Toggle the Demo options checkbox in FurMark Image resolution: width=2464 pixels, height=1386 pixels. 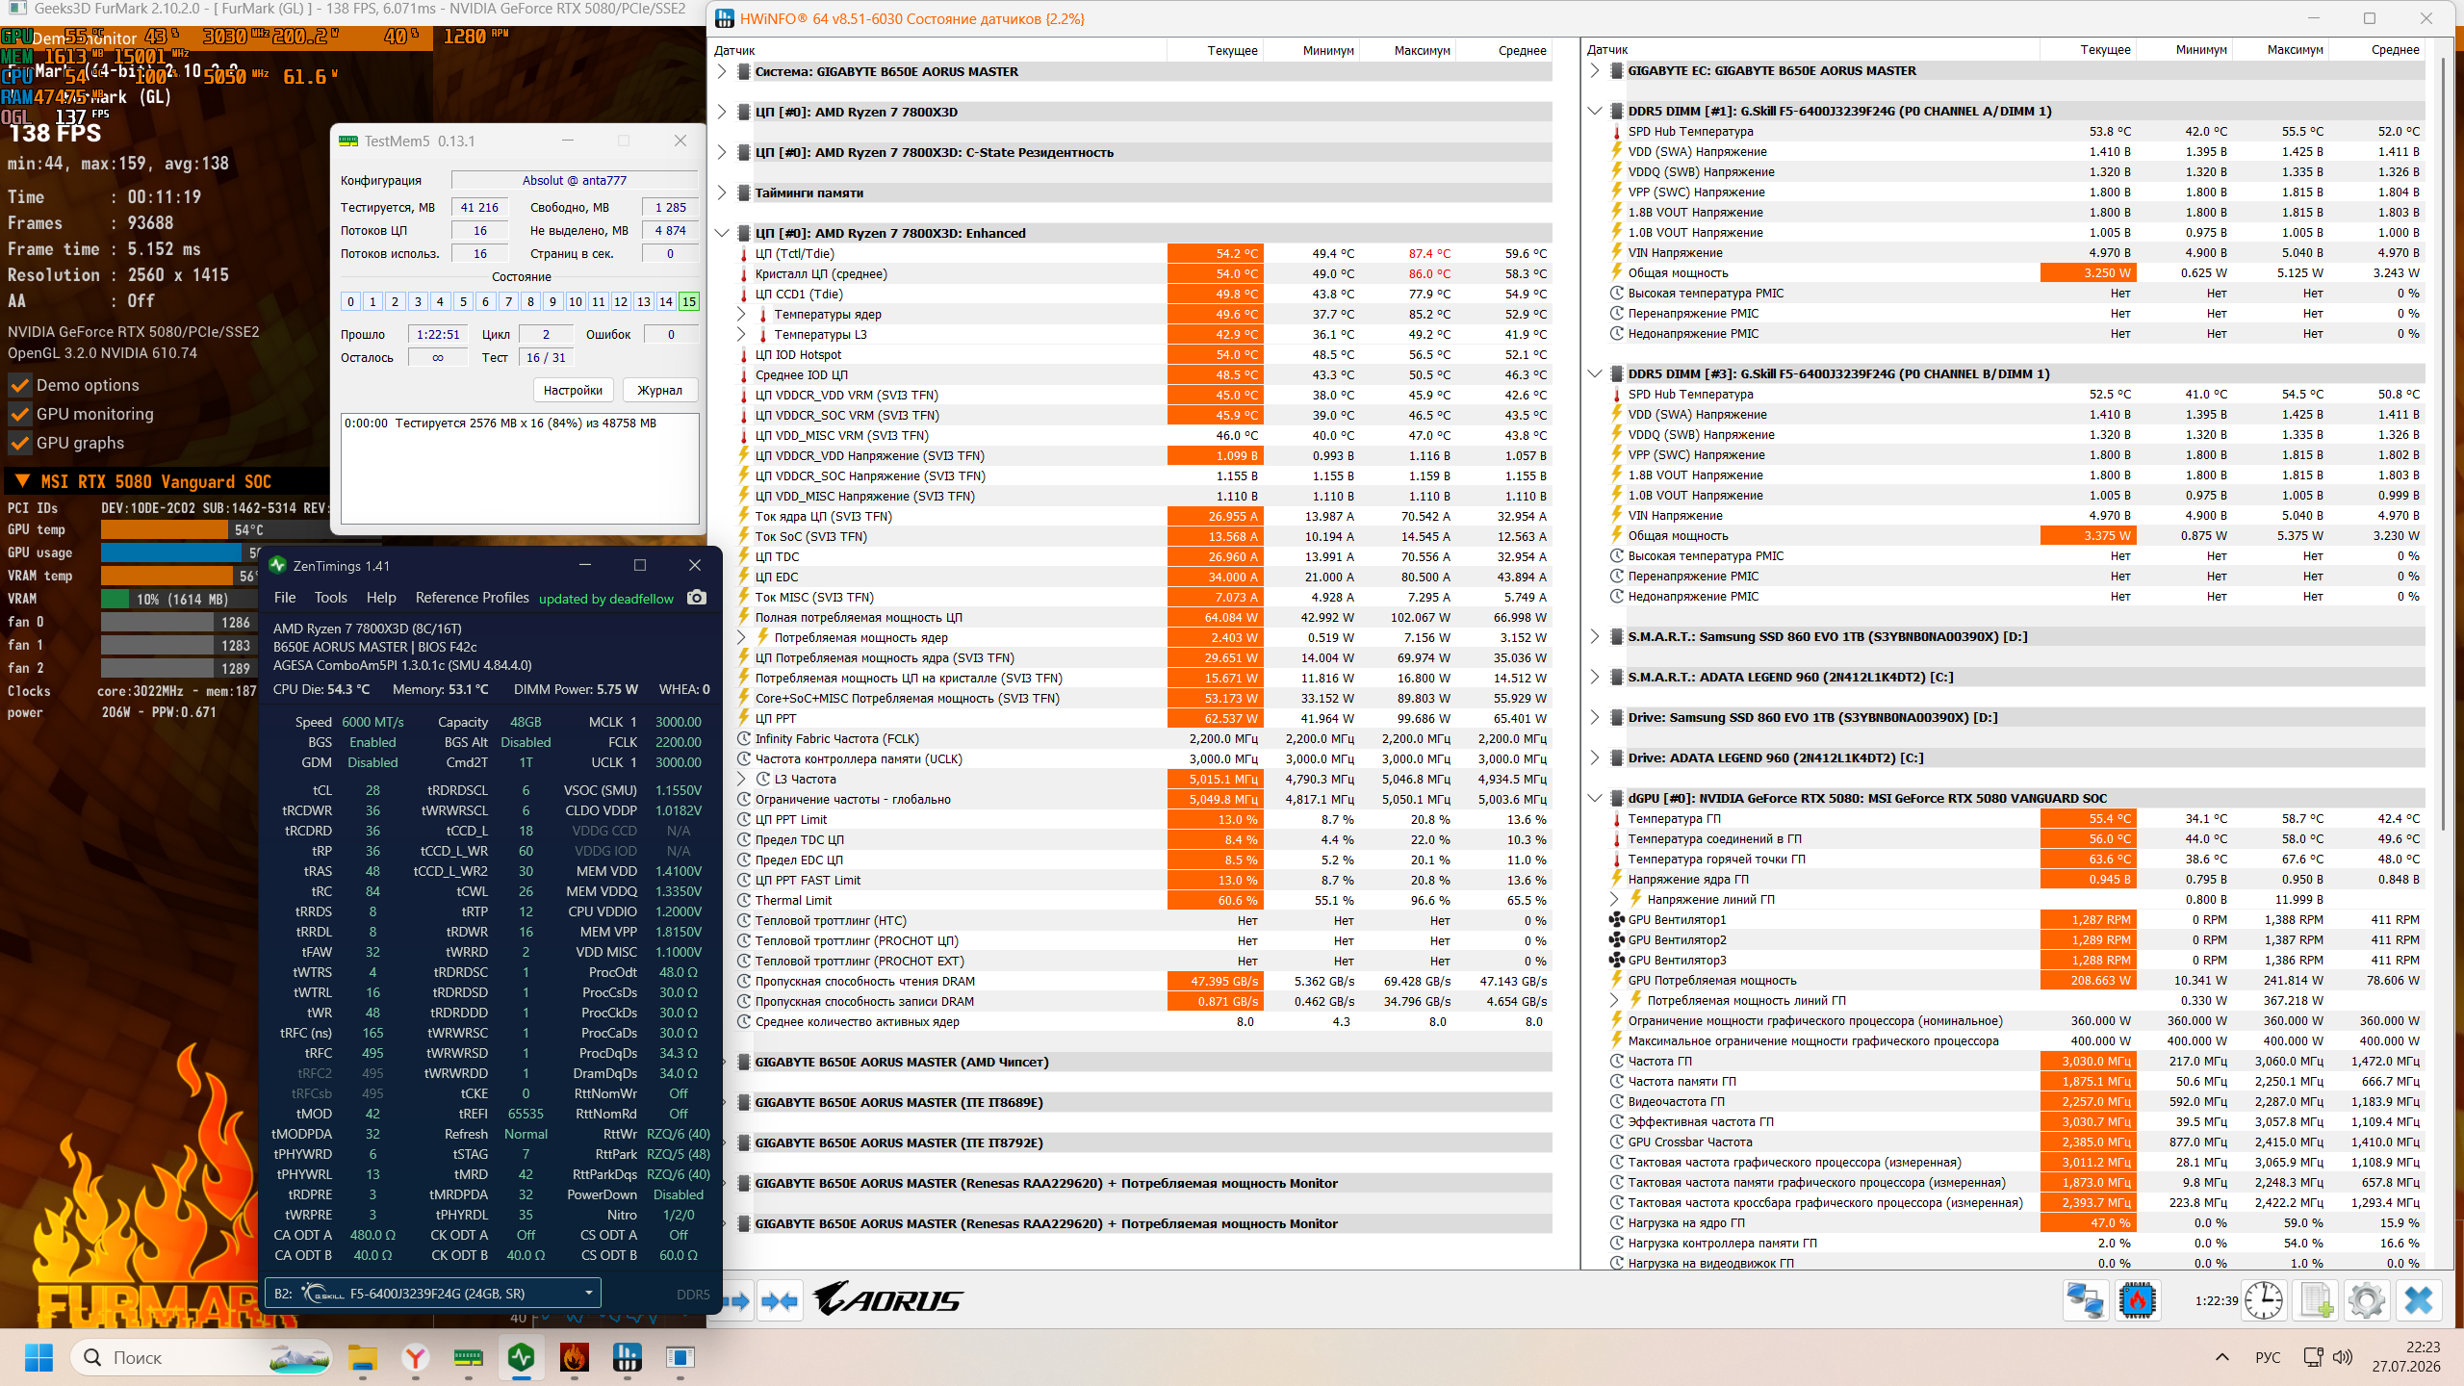tap(18, 385)
